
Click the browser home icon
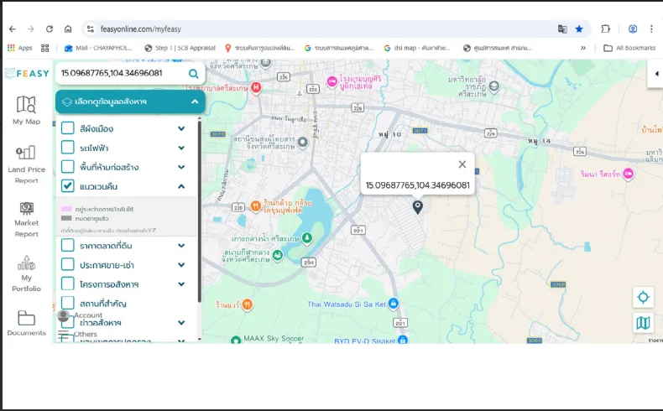pos(68,29)
